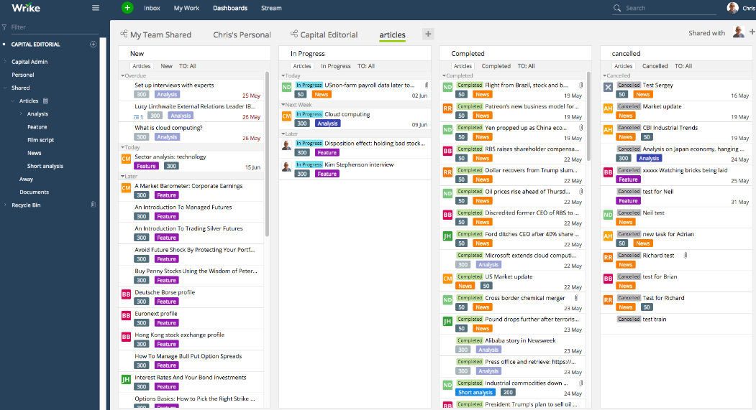Open 'Euronext profile' task
The width and height of the screenshot is (756, 410).
coord(156,314)
